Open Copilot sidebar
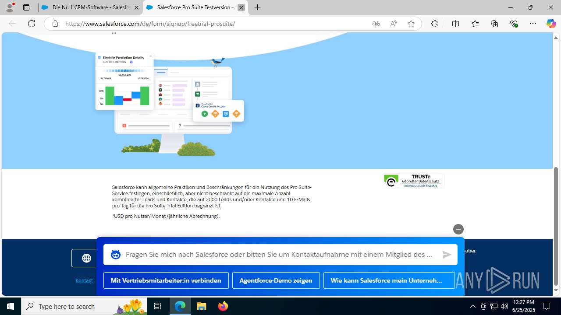The image size is (561, 315). 551,24
